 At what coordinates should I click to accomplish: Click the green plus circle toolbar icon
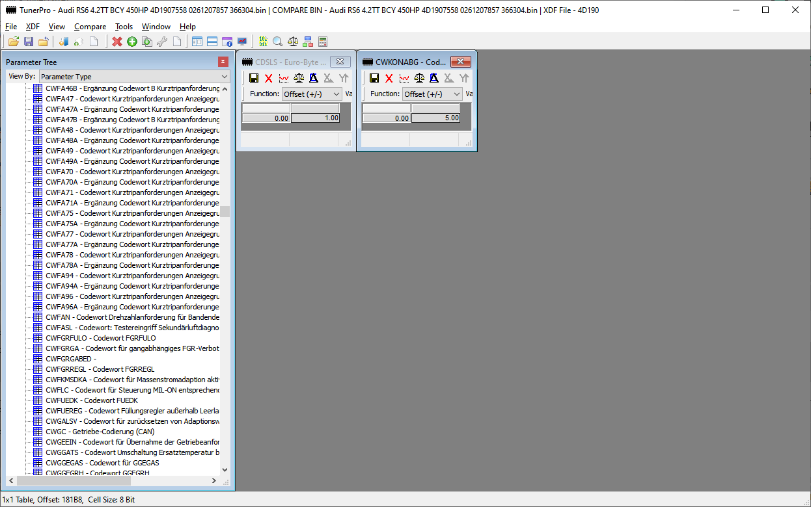click(x=132, y=42)
